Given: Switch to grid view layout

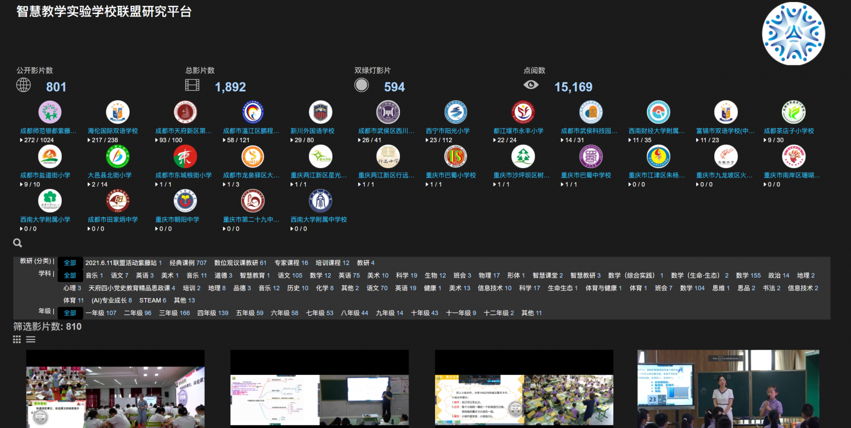Looking at the screenshot, I should coord(17,340).
